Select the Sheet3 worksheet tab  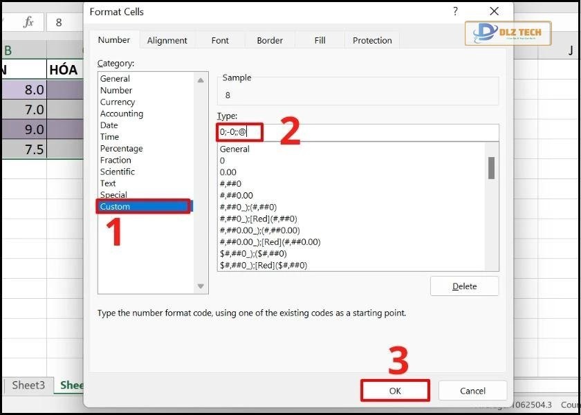(28, 385)
